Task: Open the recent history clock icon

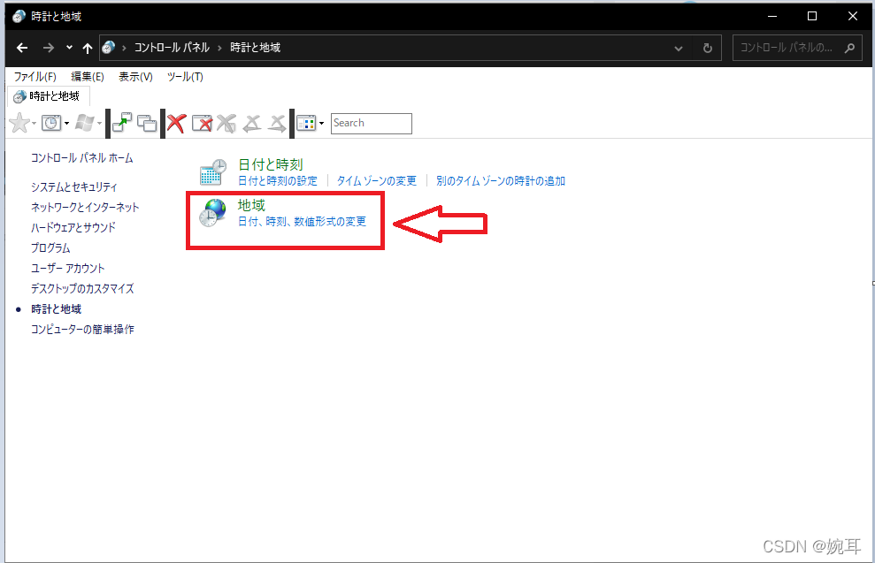Action: coord(51,123)
